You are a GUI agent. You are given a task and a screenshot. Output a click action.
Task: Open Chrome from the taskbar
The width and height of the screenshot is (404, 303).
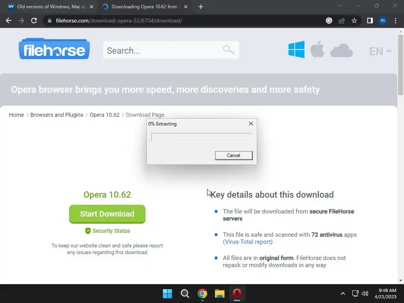[x=202, y=294]
